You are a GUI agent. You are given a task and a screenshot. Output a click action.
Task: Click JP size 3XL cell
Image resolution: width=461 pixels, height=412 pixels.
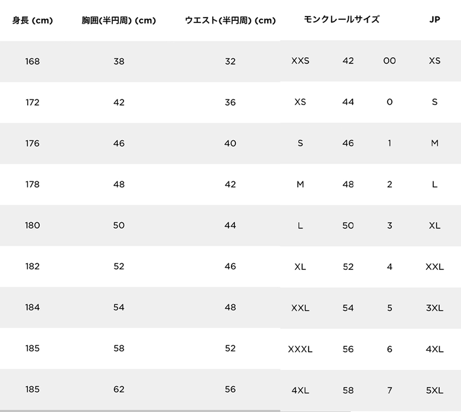(435, 308)
